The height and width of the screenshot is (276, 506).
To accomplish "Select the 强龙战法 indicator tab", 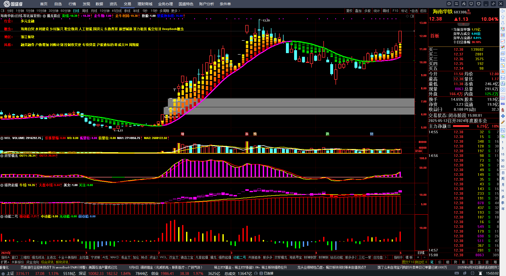I will (x=38, y=257).
